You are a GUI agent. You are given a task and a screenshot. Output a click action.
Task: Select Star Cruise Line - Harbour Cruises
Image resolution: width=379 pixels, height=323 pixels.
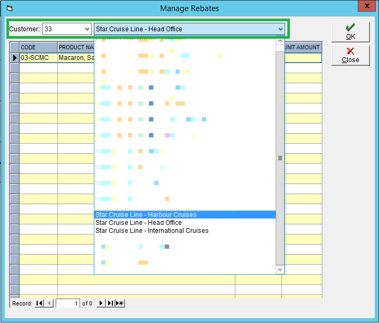(184, 214)
